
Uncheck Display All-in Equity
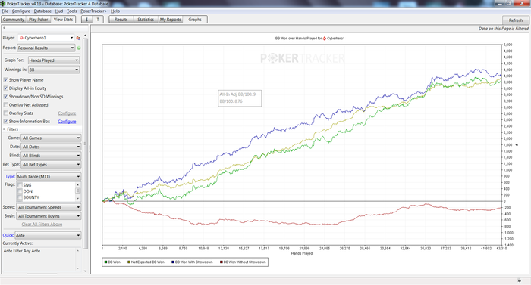tap(6, 88)
